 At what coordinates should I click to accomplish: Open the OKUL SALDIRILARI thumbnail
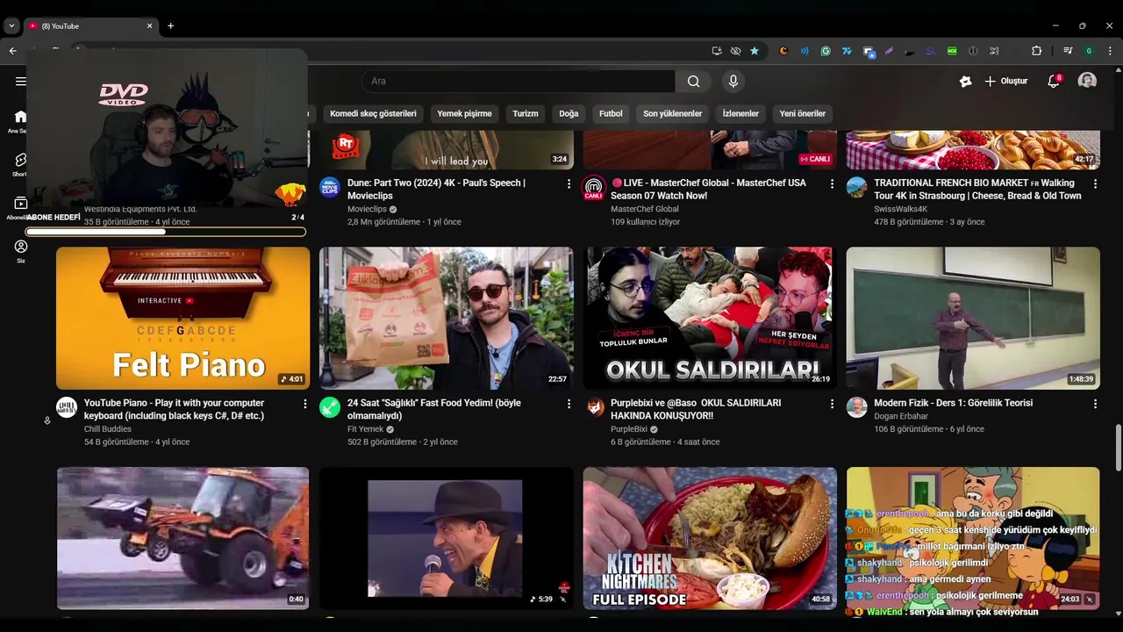(710, 318)
